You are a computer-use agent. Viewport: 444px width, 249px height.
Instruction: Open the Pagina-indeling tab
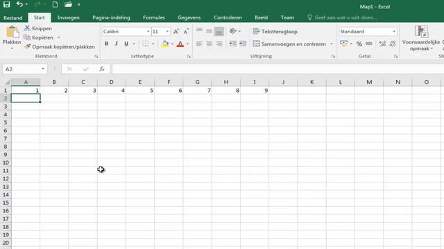[111, 17]
